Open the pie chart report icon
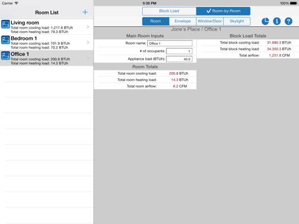299x224 pixels. 265,21
